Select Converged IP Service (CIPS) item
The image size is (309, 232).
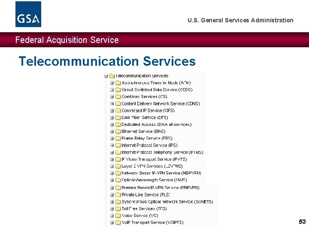point(148,110)
